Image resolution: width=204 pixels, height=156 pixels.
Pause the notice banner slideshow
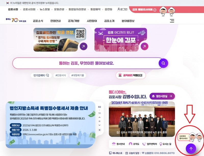point(99,121)
